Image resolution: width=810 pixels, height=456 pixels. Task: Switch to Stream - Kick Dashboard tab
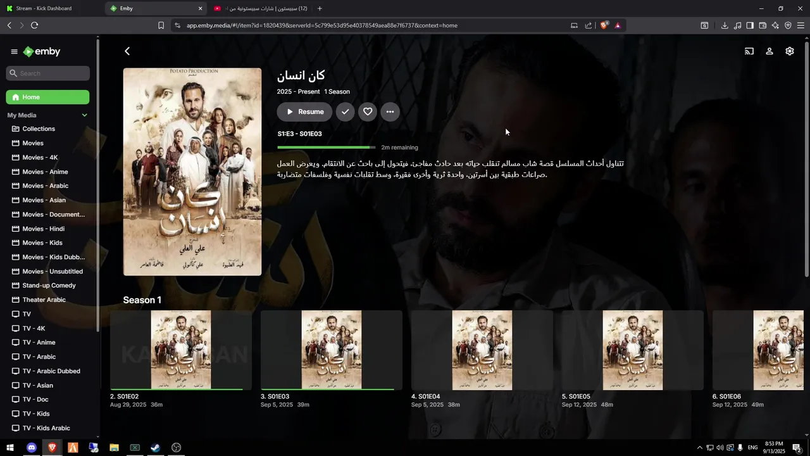(x=52, y=8)
